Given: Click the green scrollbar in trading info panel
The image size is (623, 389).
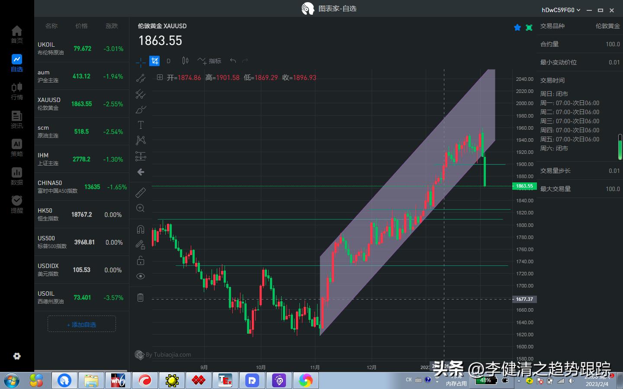Looking at the screenshot, I should pyautogui.click(x=620, y=147).
